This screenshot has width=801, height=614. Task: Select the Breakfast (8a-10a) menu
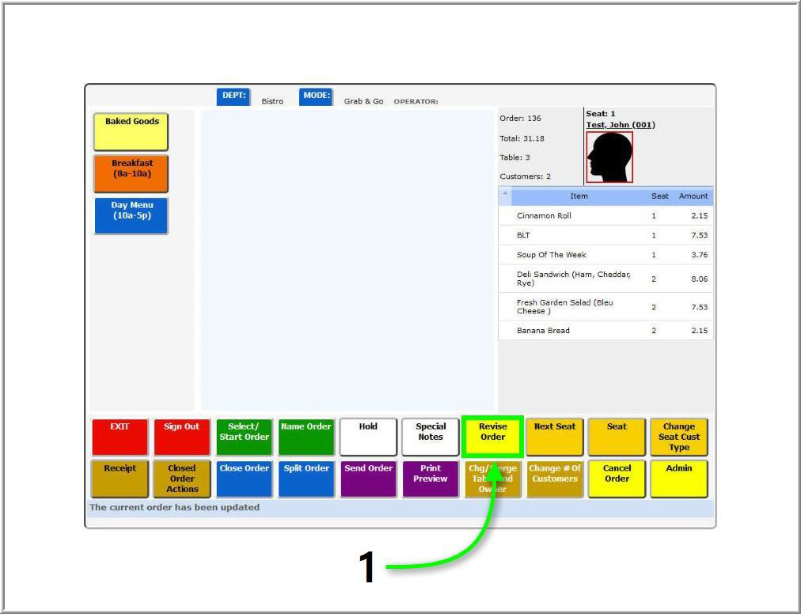click(131, 173)
